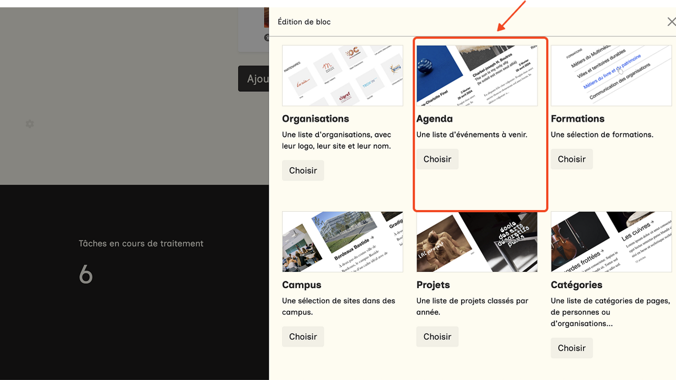Pick the Campus block with Choisir
This screenshot has height=380, width=676.
pos(303,337)
